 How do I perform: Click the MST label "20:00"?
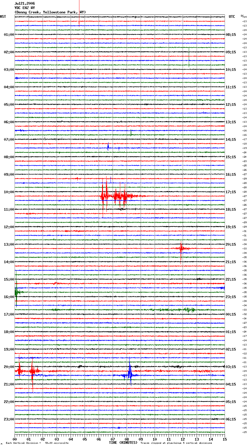(x=9, y=367)
